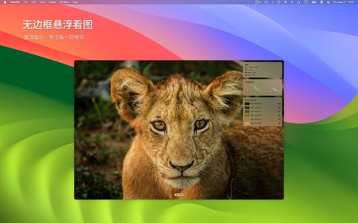Click the Wi-Fi status icon
This screenshot has width=358, height=223.
pos(285,2)
